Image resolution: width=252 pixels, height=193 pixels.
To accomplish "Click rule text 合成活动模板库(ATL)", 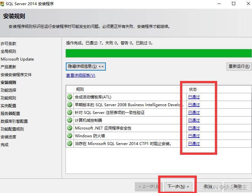I will [x=93, y=97].
